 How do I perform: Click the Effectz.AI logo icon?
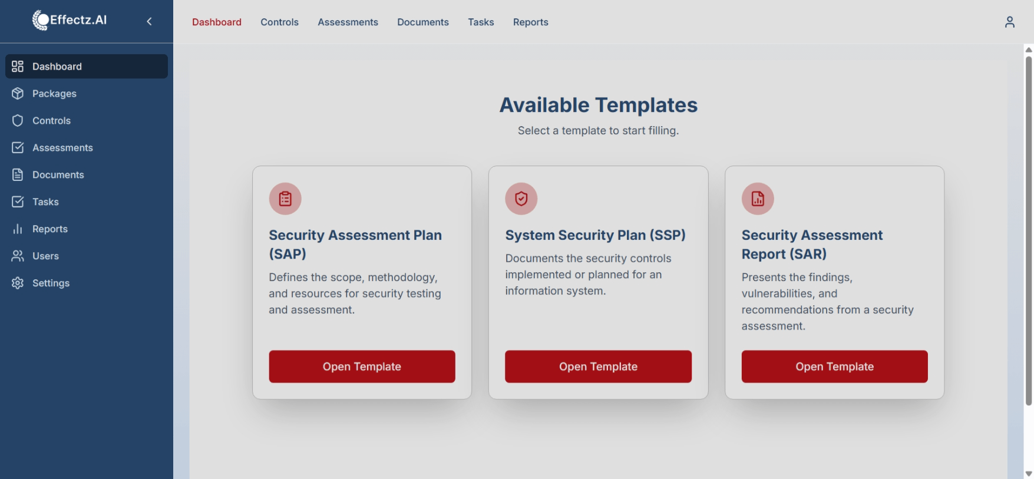(41, 20)
